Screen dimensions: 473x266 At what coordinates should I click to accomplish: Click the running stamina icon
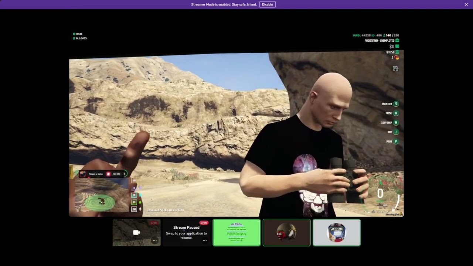tap(140, 209)
